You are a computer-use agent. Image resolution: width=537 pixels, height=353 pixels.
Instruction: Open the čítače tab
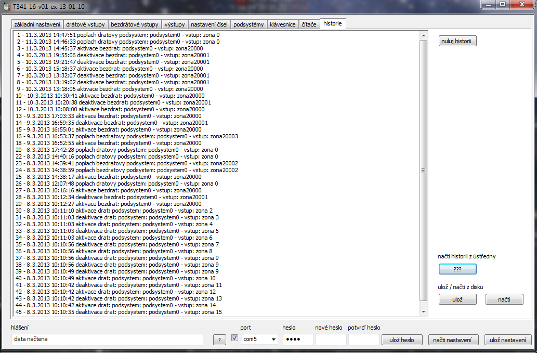pyautogui.click(x=309, y=24)
